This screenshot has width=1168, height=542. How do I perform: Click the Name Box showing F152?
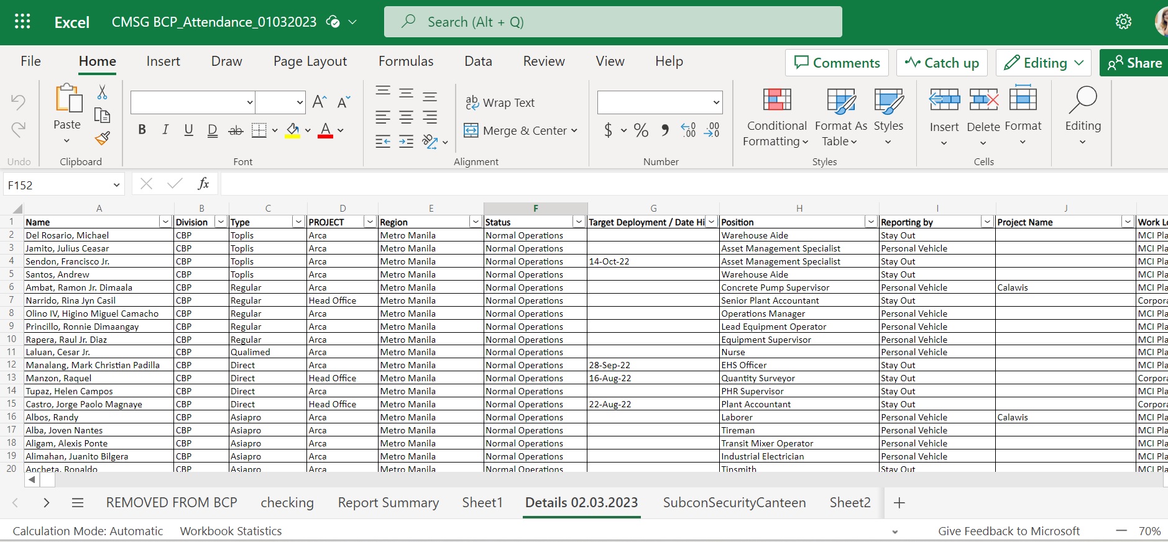click(x=64, y=185)
